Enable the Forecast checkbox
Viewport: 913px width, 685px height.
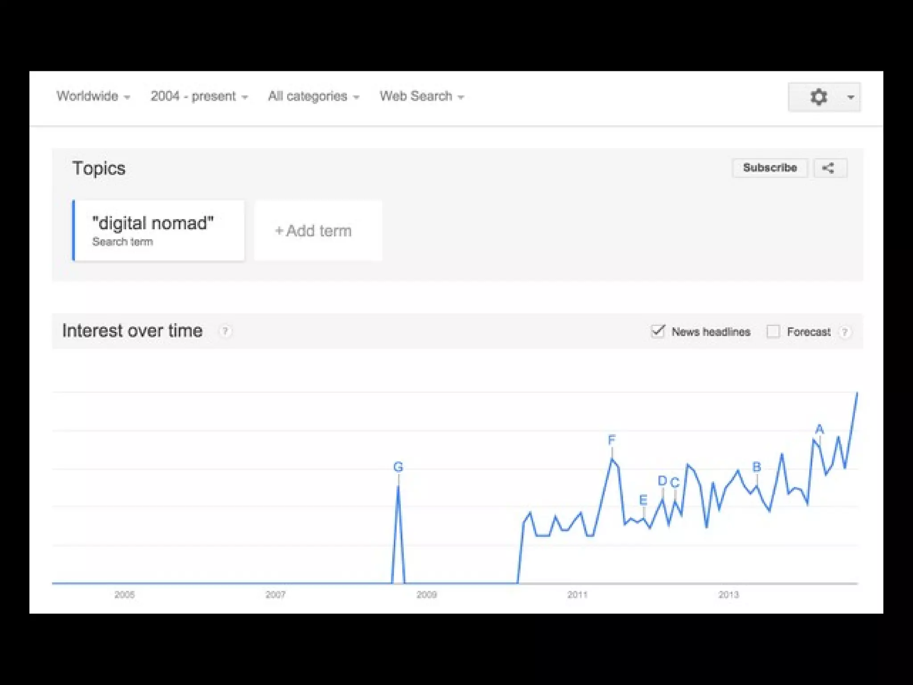[x=773, y=332]
